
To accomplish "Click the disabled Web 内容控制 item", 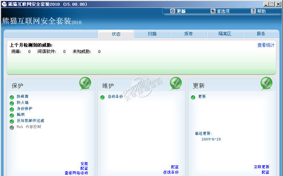I will point(29,127).
